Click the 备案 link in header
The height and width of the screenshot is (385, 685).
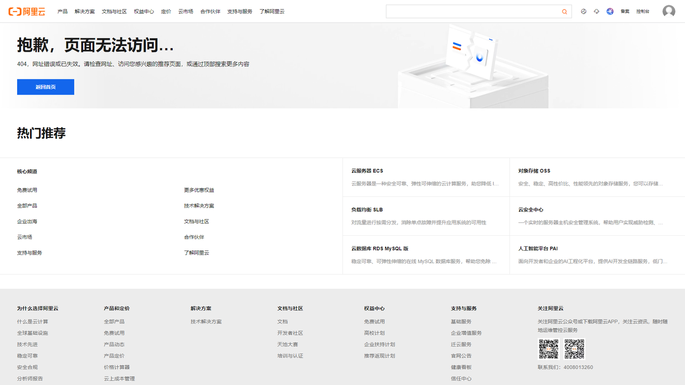point(625,11)
